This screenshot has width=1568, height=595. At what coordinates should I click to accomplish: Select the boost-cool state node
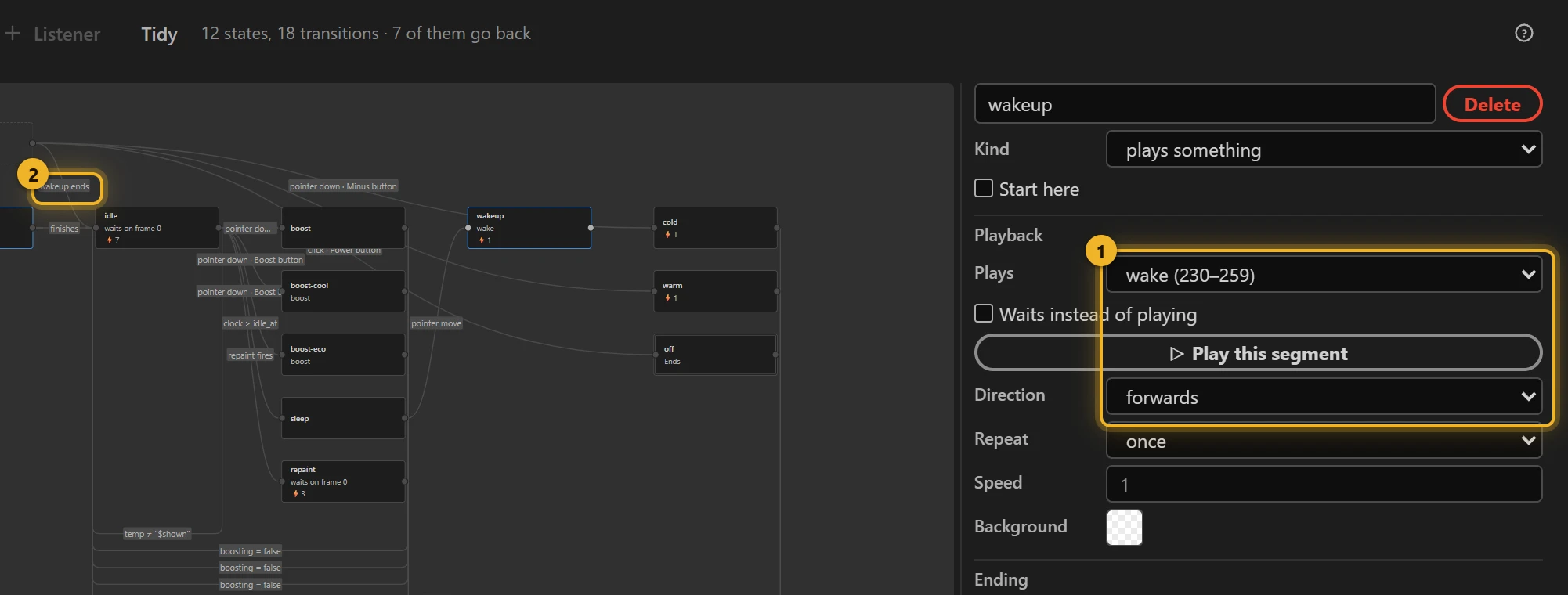[x=343, y=291]
